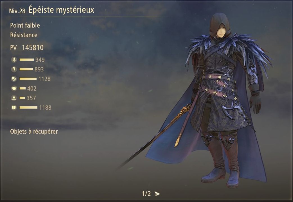This screenshot has width=293, height=202.
Task: Go to next page with arrow icon
Action: pos(157,194)
